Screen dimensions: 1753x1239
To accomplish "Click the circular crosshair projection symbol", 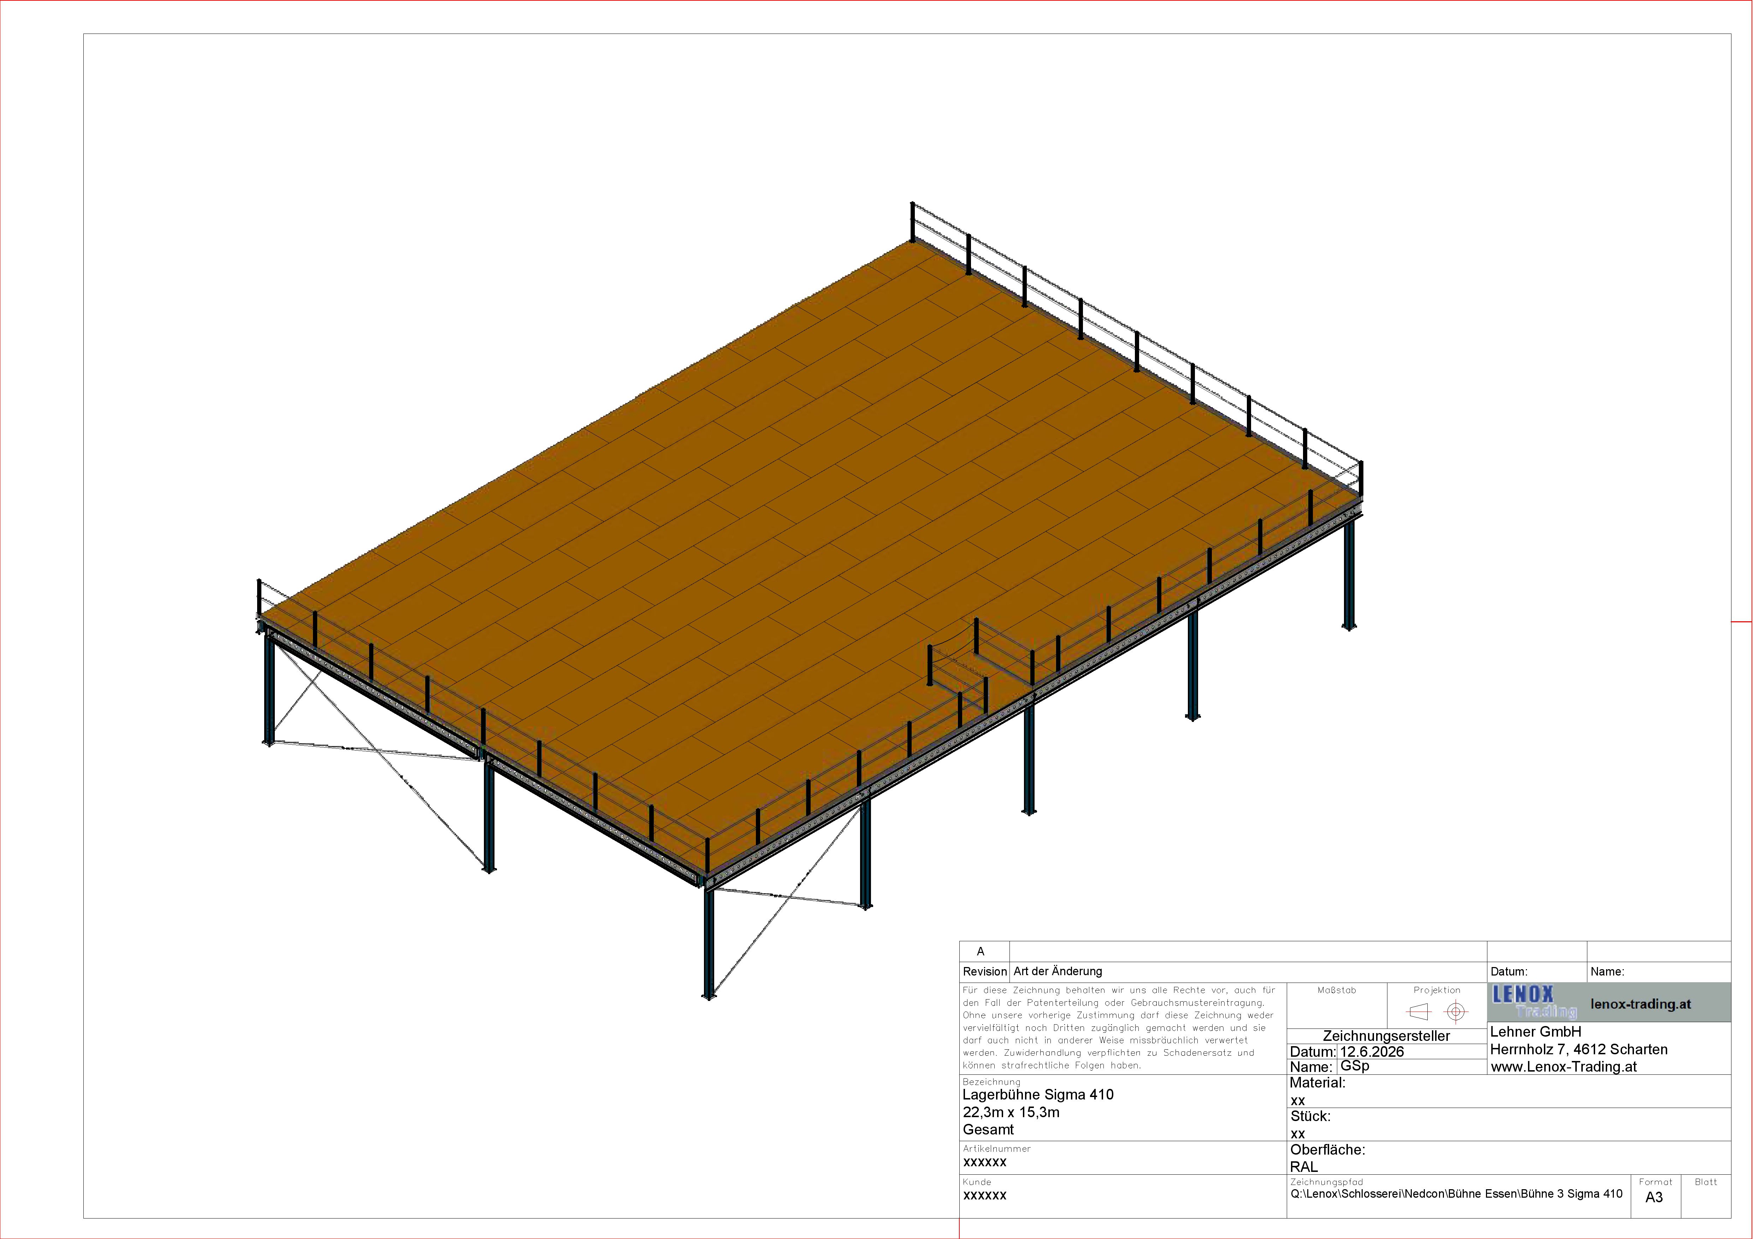I will (x=1456, y=1012).
